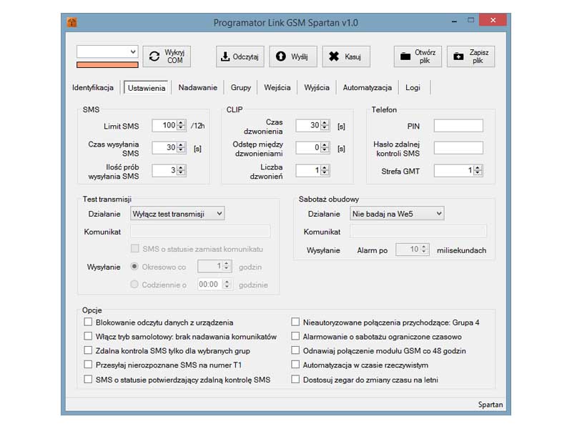Check SMS o statusie potwierdzający zdalną kontrolę
Image resolution: width=572 pixels, height=429 pixels.
88,380
